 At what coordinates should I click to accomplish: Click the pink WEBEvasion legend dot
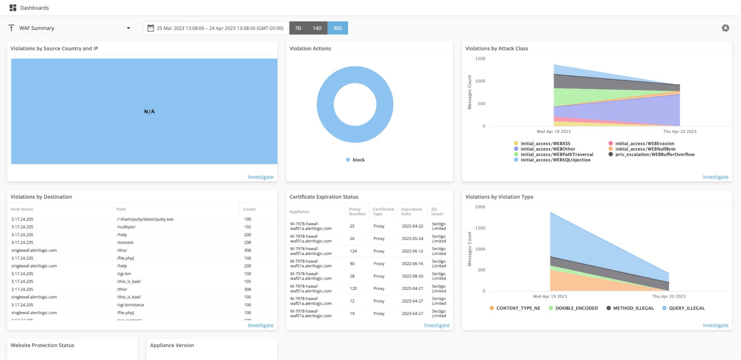pos(611,143)
